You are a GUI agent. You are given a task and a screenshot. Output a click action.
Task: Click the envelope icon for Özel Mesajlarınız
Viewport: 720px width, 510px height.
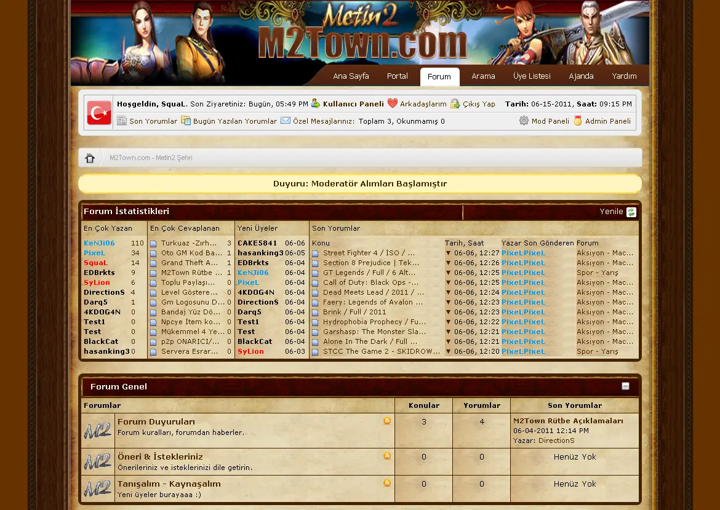click(286, 120)
